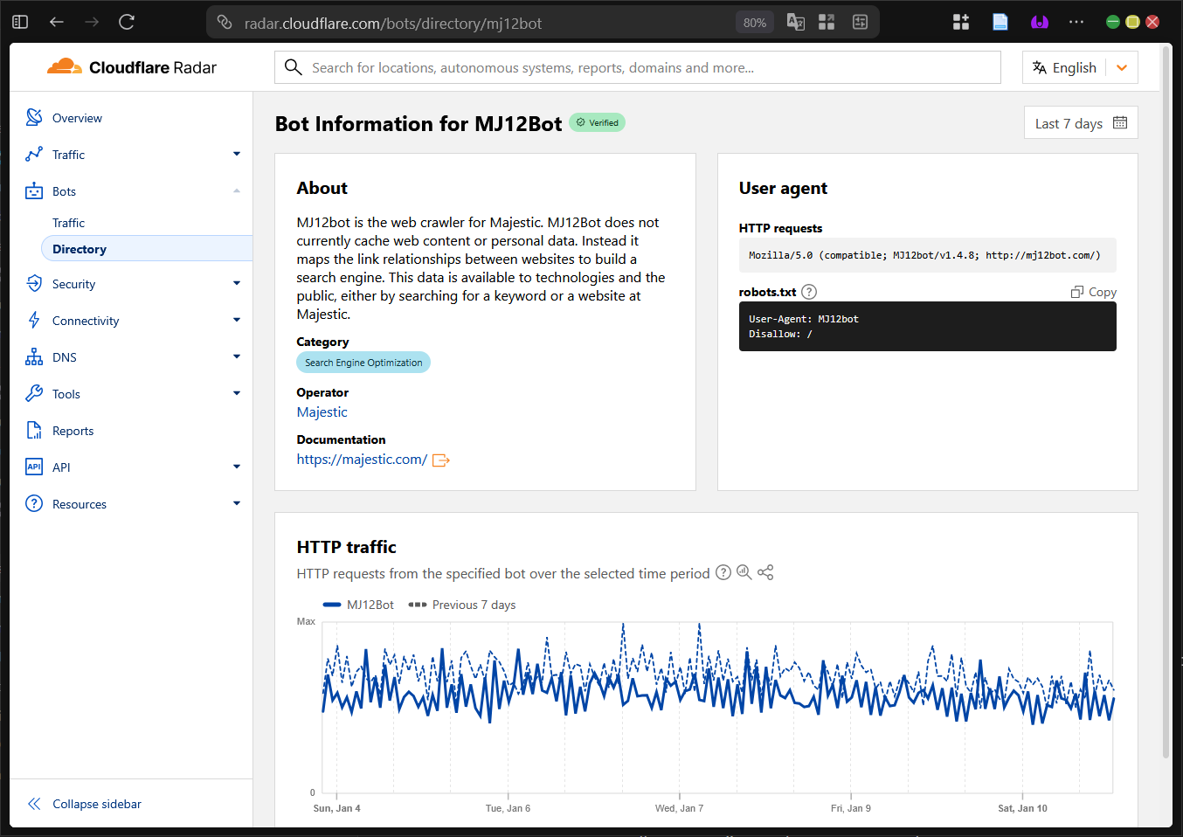
Task: Copy the robots.txt snippet
Action: pyautogui.click(x=1094, y=292)
